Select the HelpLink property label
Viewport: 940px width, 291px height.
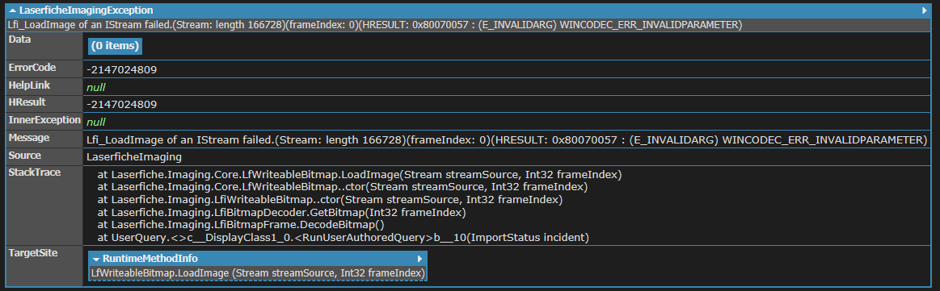coord(29,85)
